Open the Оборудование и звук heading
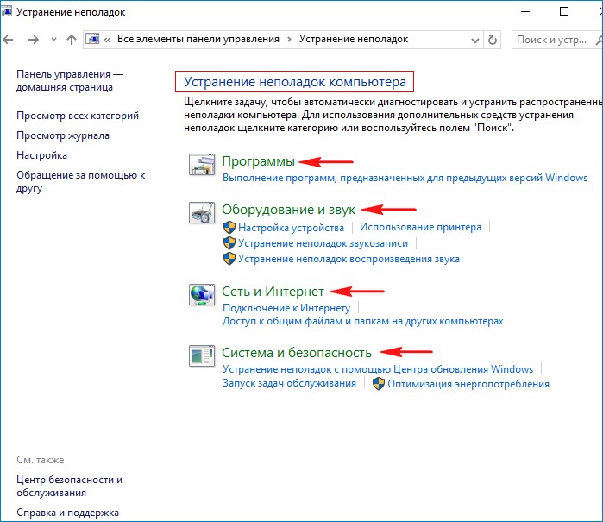This screenshot has width=603, height=522. click(288, 210)
